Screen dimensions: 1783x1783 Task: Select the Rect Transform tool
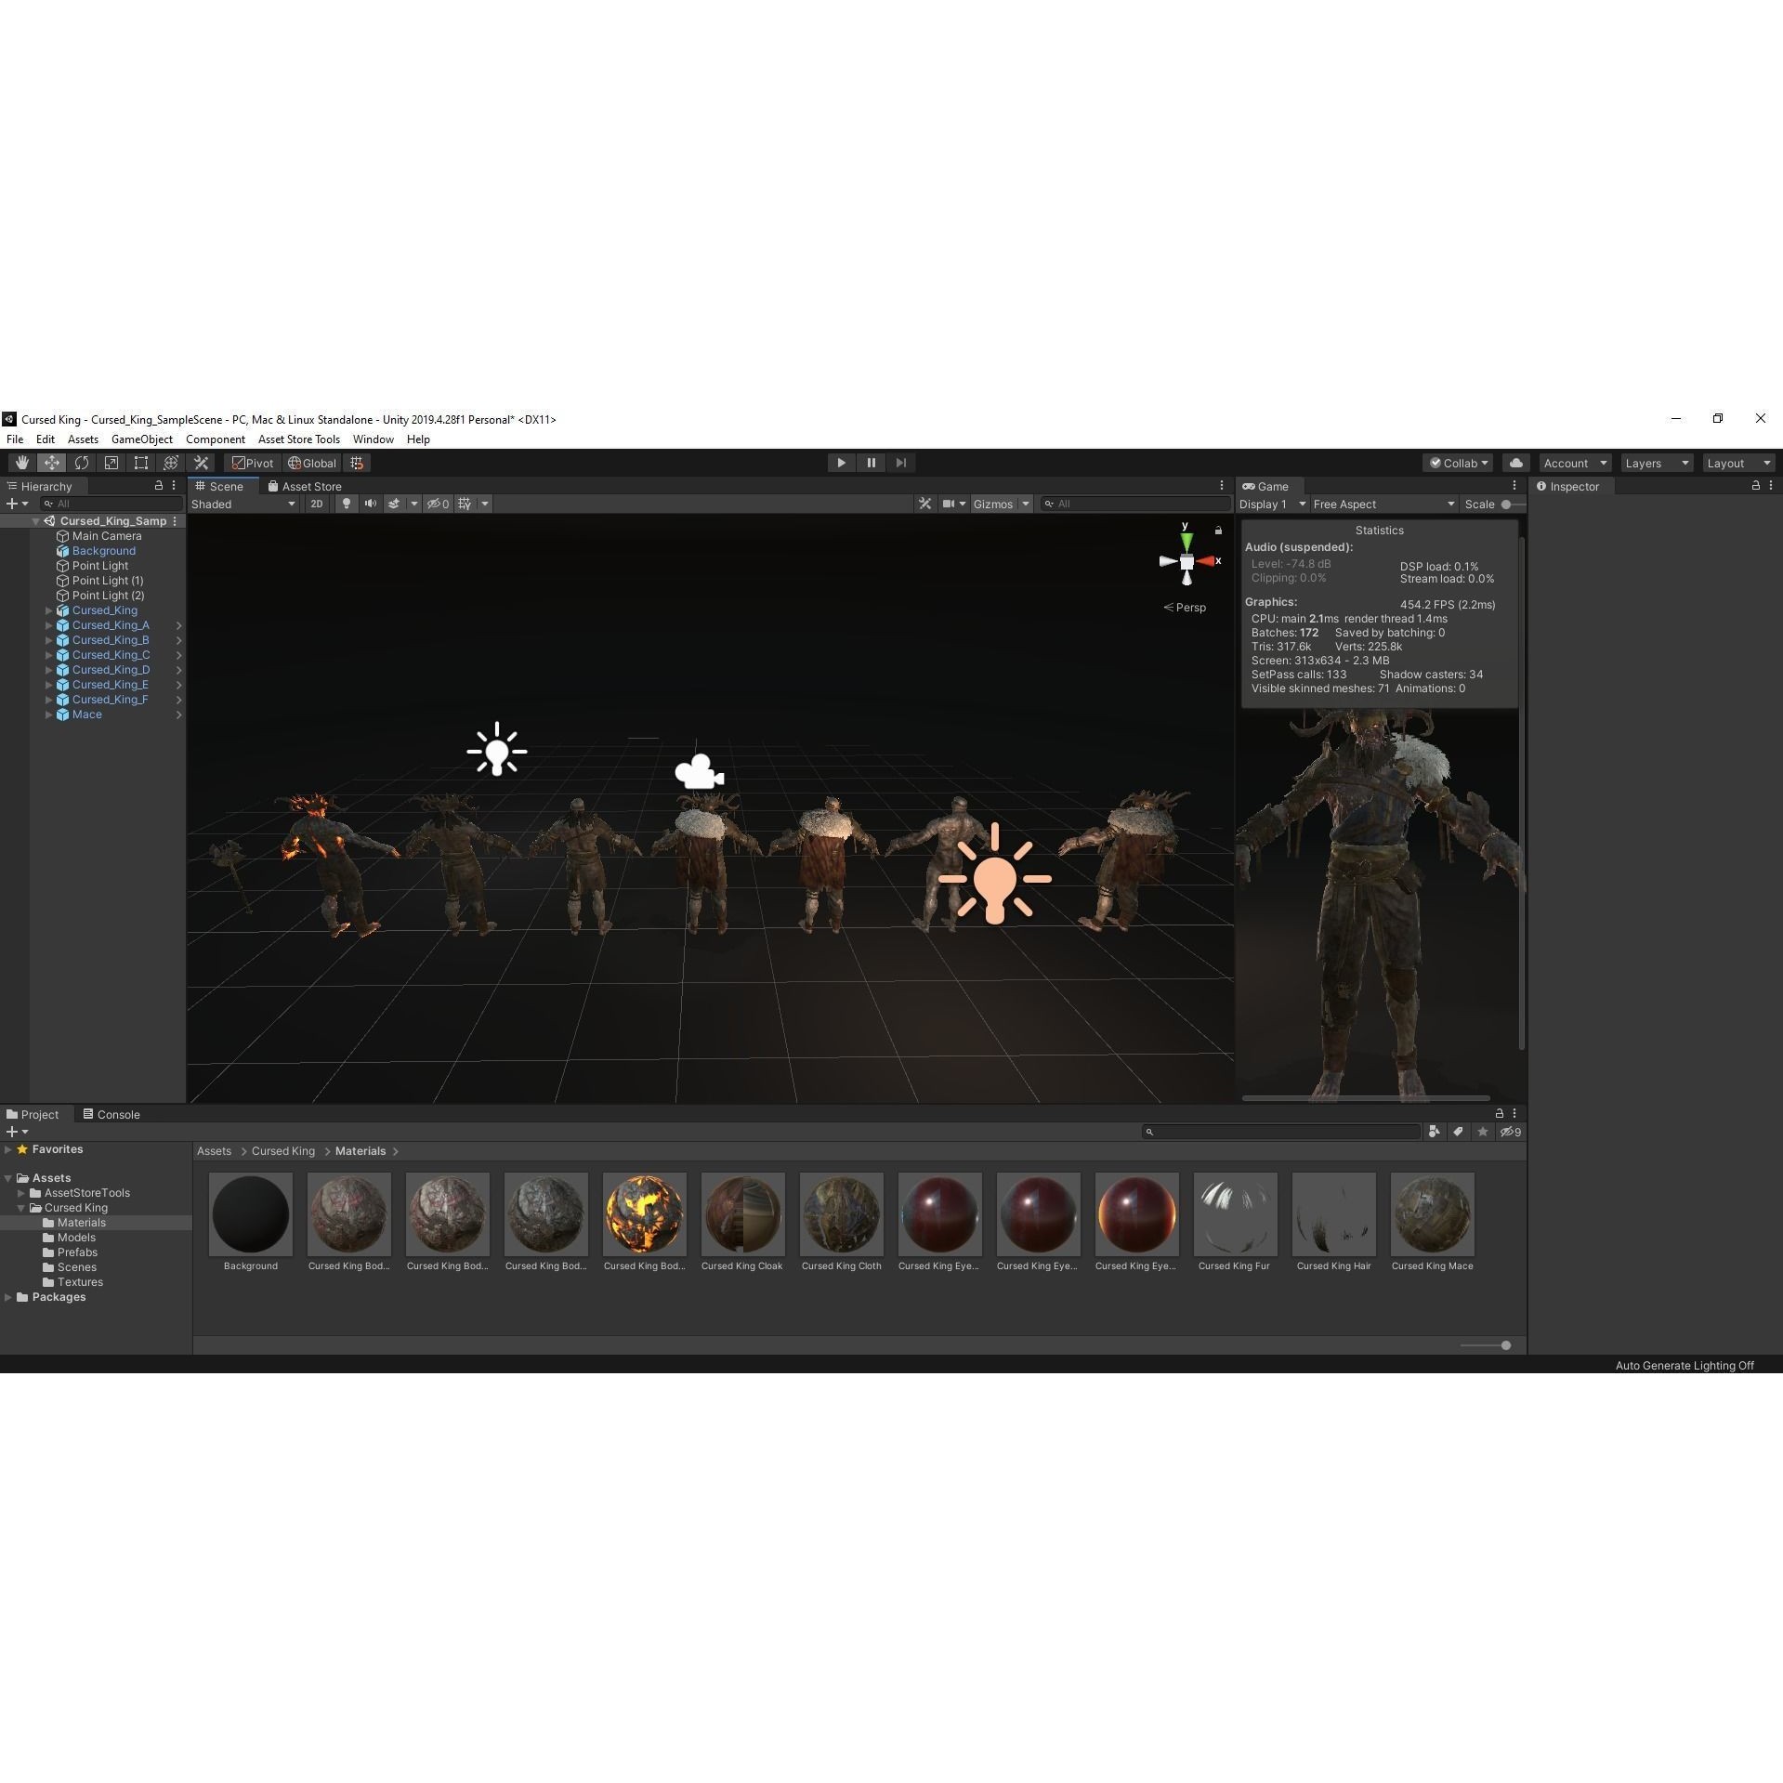tap(141, 462)
